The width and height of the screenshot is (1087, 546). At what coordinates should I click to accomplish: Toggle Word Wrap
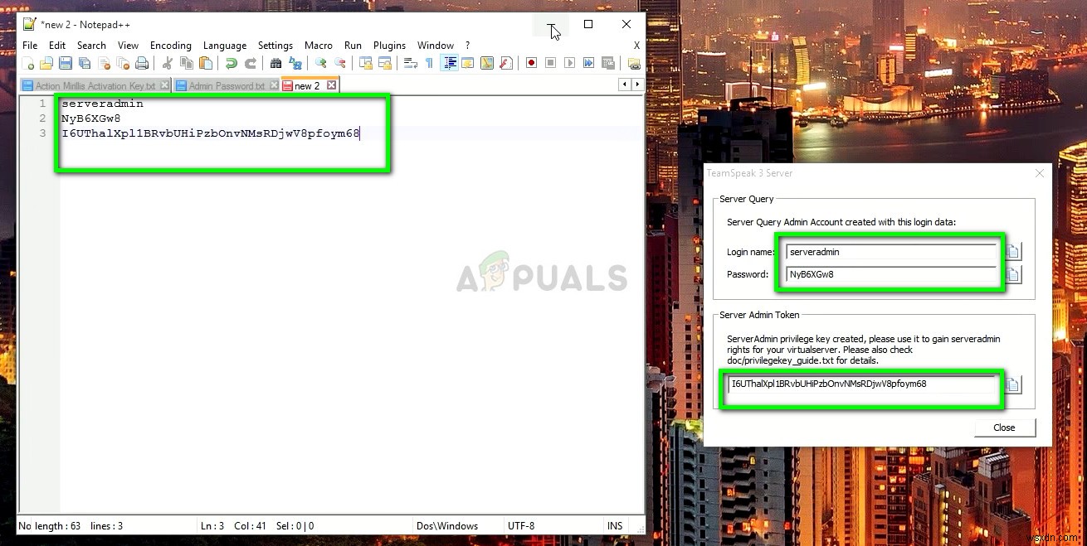(x=411, y=62)
